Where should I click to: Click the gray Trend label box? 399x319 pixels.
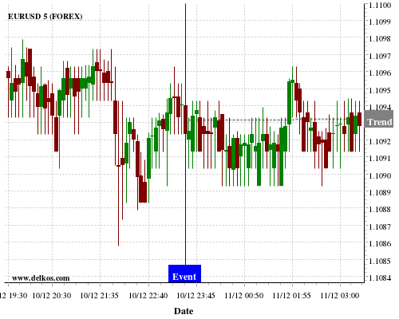pyautogui.click(x=379, y=119)
